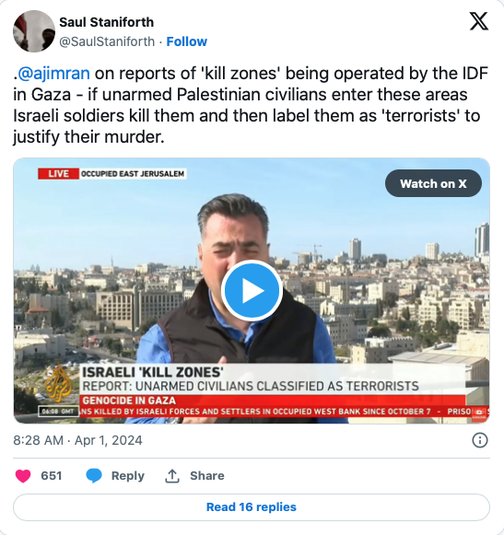Play the embedded video
The width and height of the screenshot is (504, 535).
click(252, 291)
